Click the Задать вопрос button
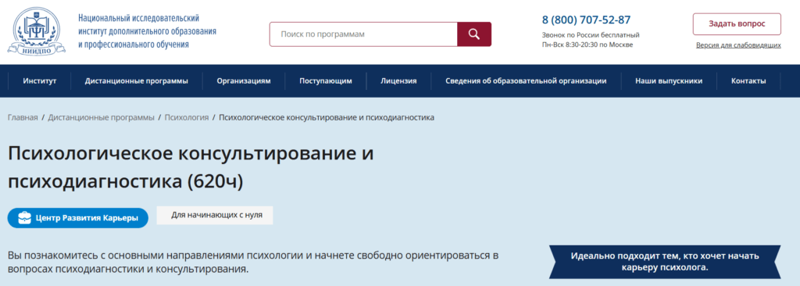Image resolution: width=800 pixels, height=286 pixels. click(737, 24)
